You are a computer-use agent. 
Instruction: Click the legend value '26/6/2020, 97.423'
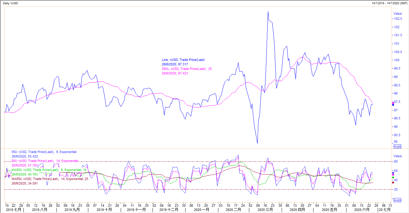175,73
